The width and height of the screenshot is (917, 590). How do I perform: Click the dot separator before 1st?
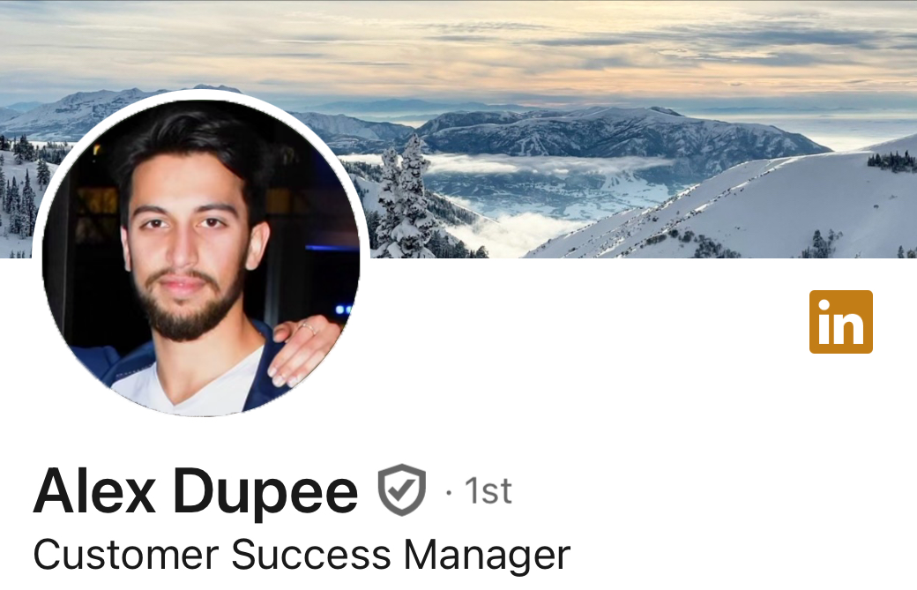pos(449,493)
